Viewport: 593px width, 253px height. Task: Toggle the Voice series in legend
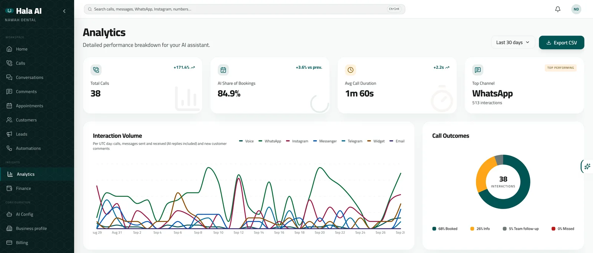(x=246, y=141)
